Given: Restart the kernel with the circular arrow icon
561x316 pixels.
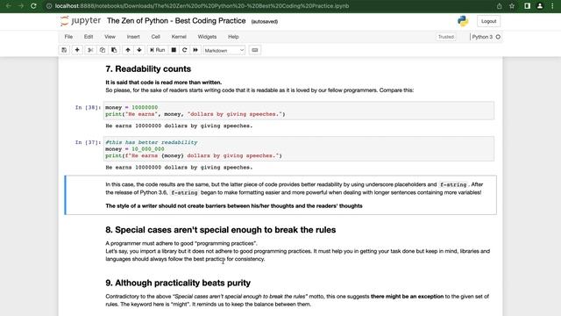Looking at the screenshot, I should [x=185, y=50].
